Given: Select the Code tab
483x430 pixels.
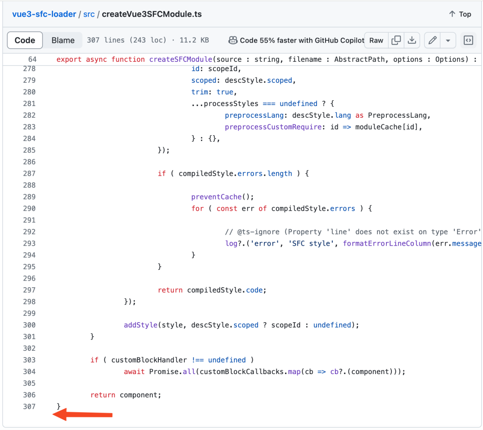Looking at the screenshot, I should [25, 40].
